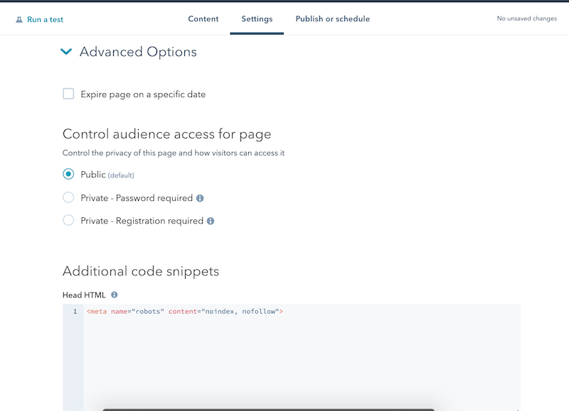Click the Advanced Options heading text

pyautogui.click(x=138, y=52)
